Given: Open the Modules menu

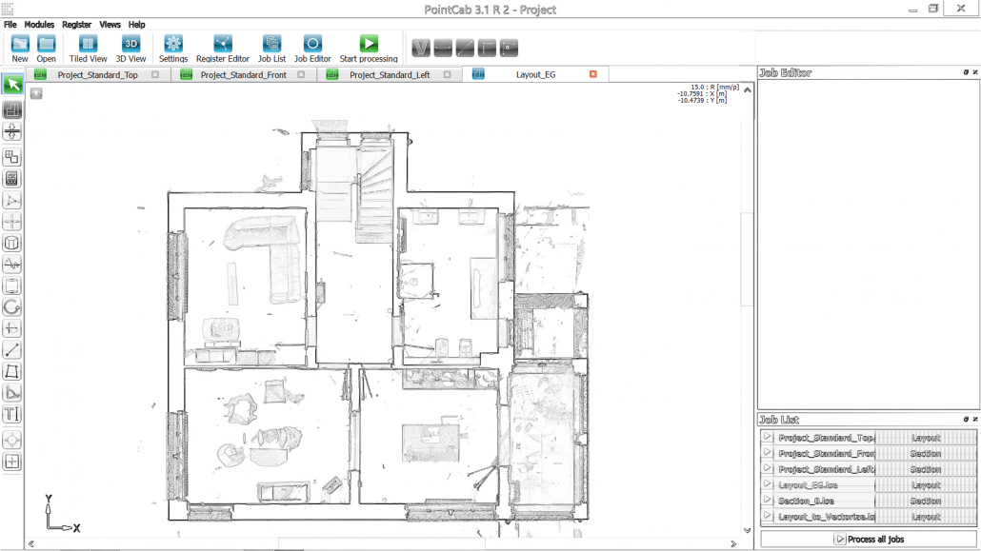Looking at the screenshot, I should point(39,25).
